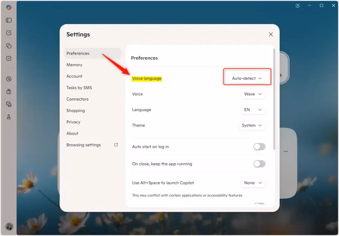The height and width of the screenshot is (236, 339).
Task: Start a new chat with the compose icon
Action: click(9, 33)
